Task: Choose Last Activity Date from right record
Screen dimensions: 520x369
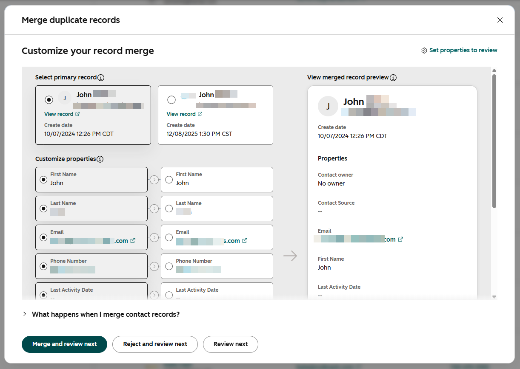Action: (x=169, y=295)
